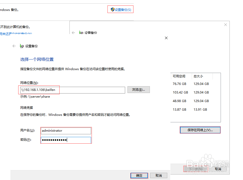The image size is (243, 180).
Task: Click 下一步(N) in the rear window
Action: click(x=196, y=169)
